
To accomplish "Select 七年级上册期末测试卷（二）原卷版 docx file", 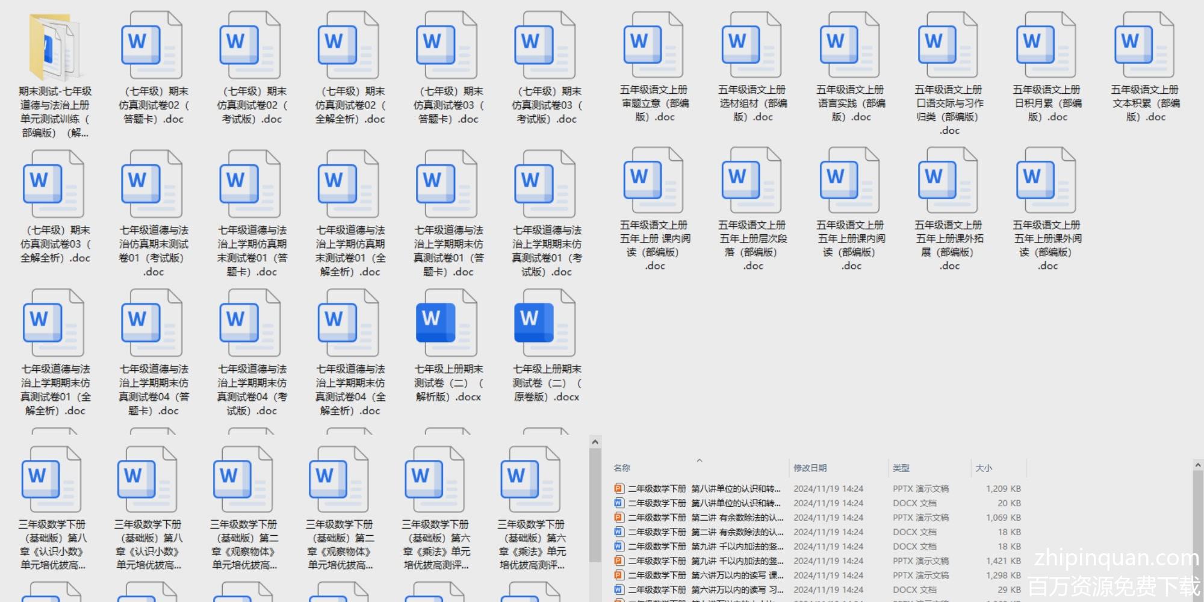I will coord(546,324).
